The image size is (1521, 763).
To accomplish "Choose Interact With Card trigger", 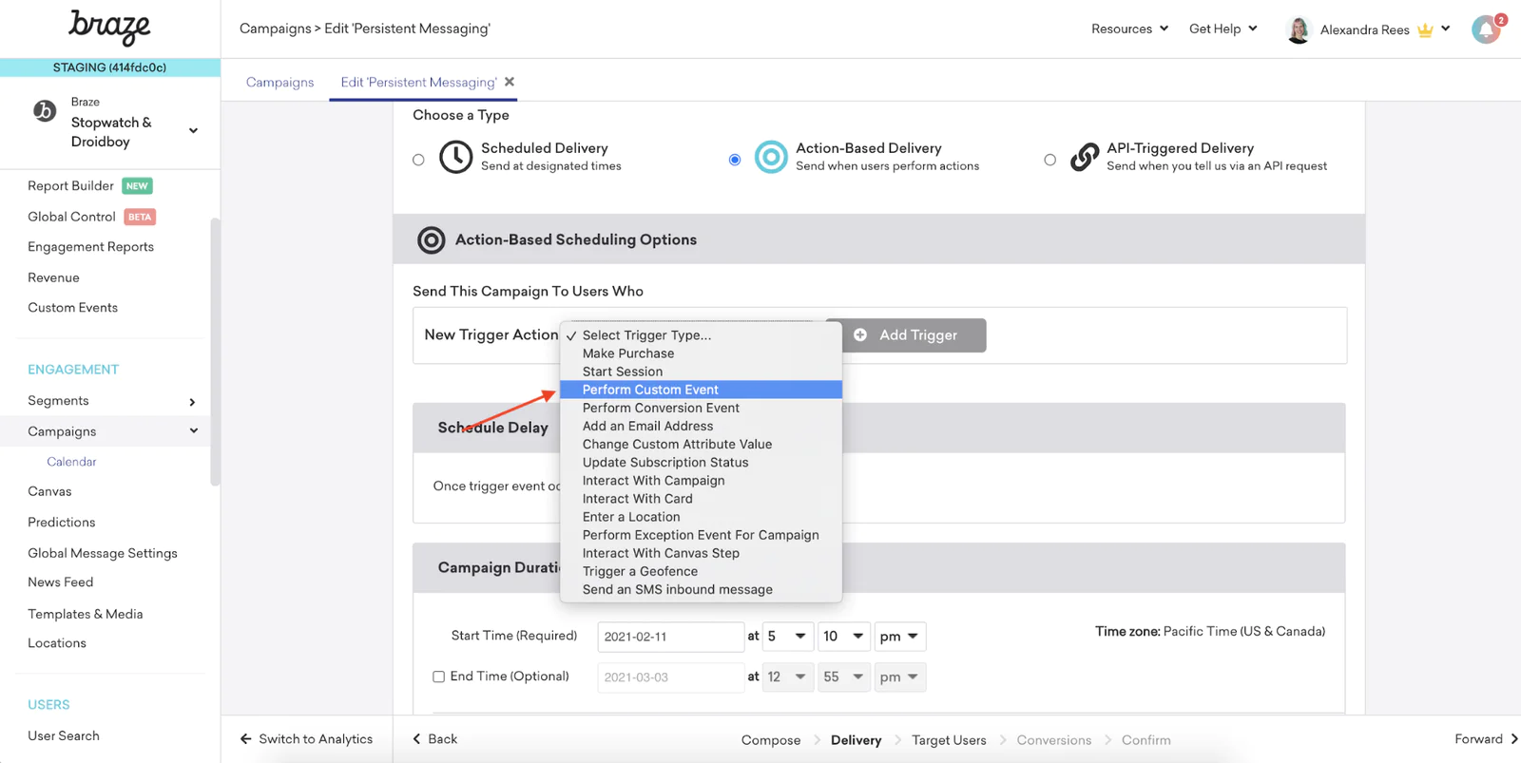I will (701, 498).
